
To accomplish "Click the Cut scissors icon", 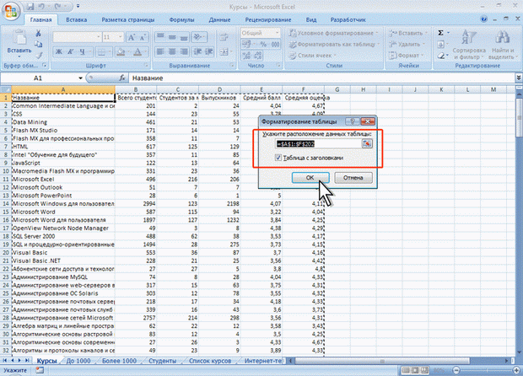I will coord(38,33).
